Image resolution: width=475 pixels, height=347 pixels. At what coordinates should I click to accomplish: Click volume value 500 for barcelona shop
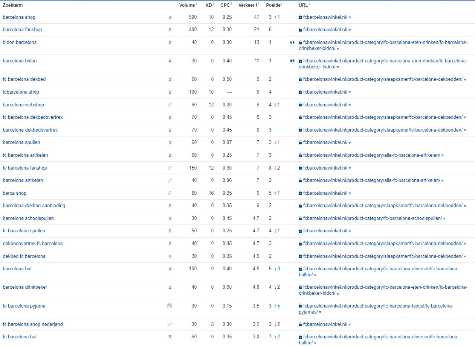click(x=192, y=17)
